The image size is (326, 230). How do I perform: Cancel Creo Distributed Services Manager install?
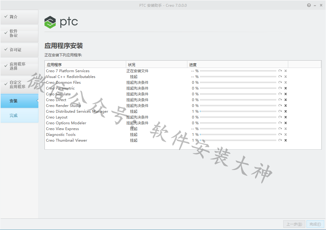point(286,111)
